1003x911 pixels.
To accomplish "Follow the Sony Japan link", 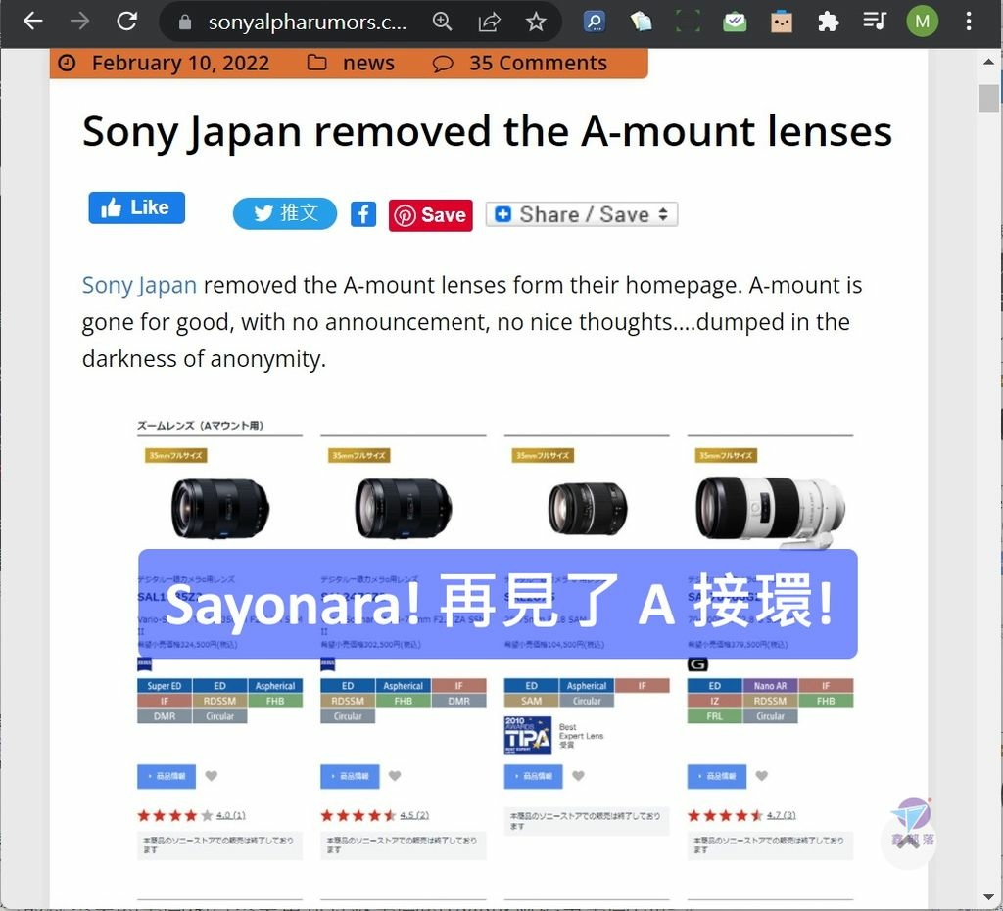I will (x=139, y=285).
